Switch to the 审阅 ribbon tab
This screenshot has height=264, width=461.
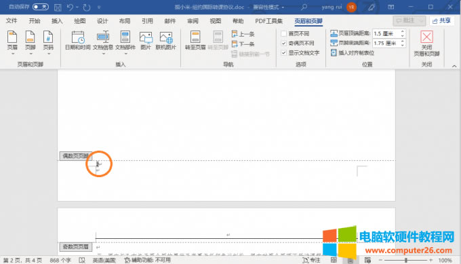pos(193,21)
